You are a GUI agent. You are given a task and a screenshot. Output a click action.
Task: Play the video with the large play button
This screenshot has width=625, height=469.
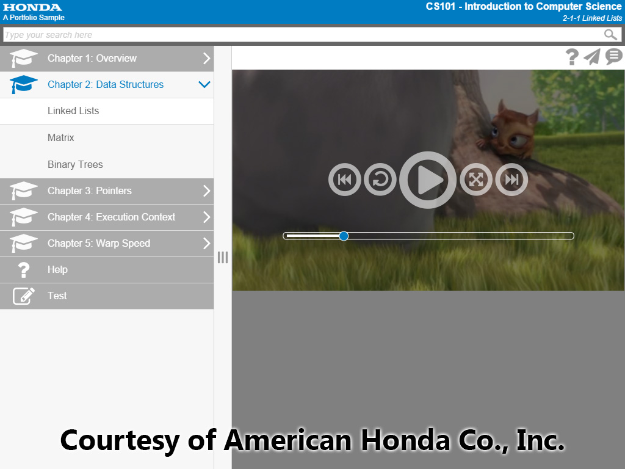[x=427, y=180]
